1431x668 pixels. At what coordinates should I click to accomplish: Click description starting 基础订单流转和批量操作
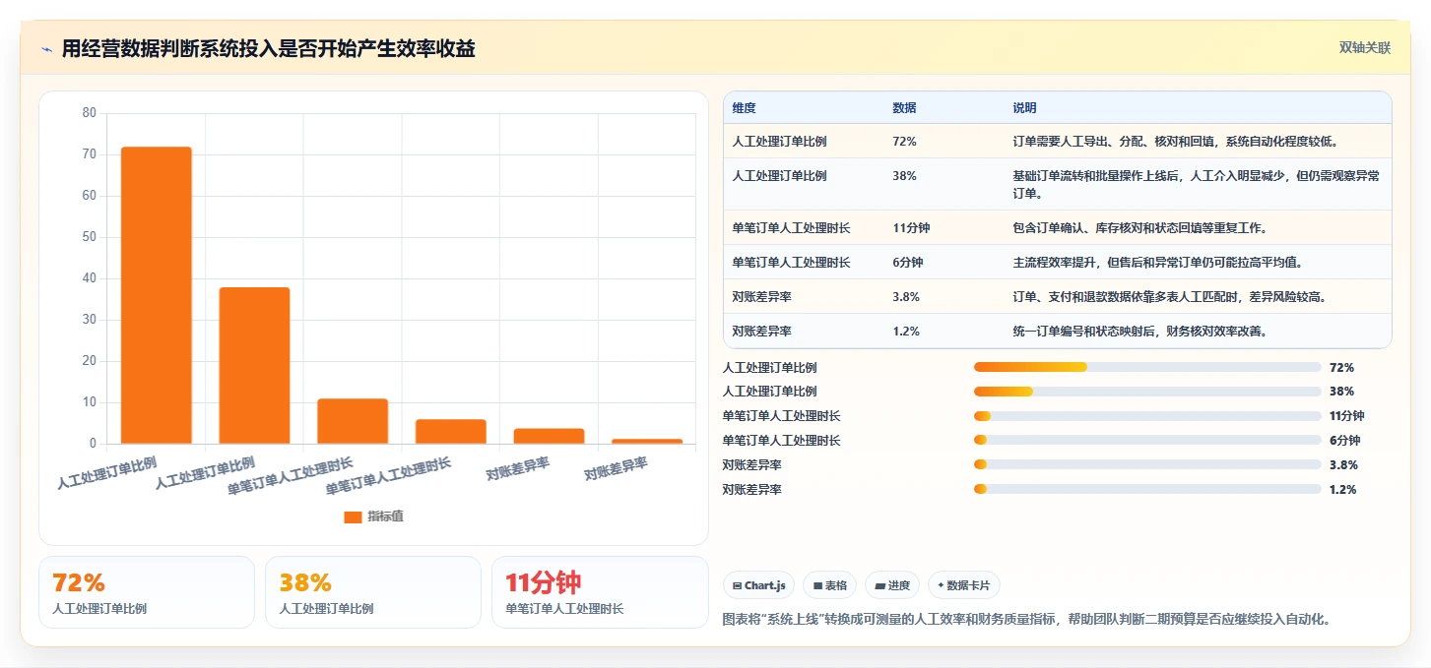tap(1196, 185)
